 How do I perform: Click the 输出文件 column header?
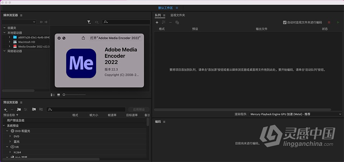point(262,29)
